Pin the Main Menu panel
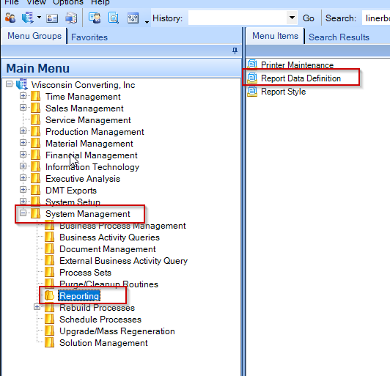Viewport: 390px width, 376px height. point(235,51)
